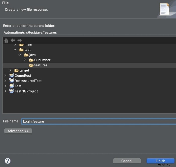176x167 pixels.
Task: Click the Cancel button
Action: click(127, 161)
